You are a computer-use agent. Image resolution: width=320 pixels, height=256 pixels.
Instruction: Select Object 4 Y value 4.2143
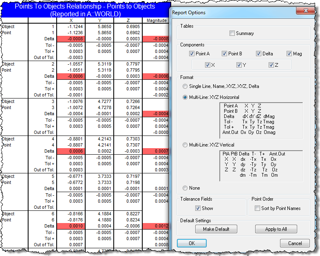click(x=104, y=139)
